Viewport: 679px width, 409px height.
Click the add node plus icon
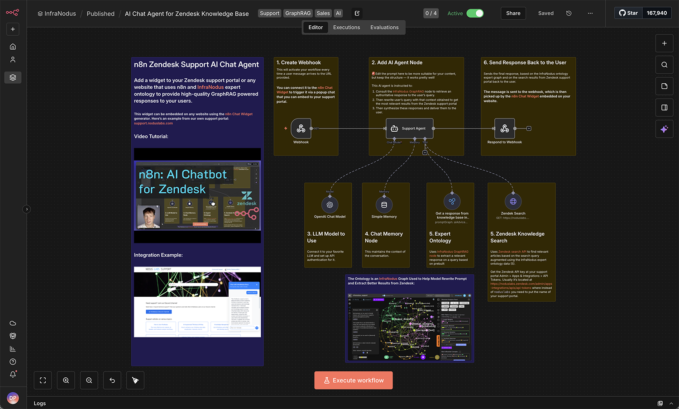coord(664,43)
